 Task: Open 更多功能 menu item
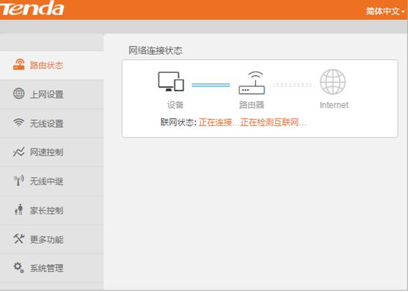[52, 239]
